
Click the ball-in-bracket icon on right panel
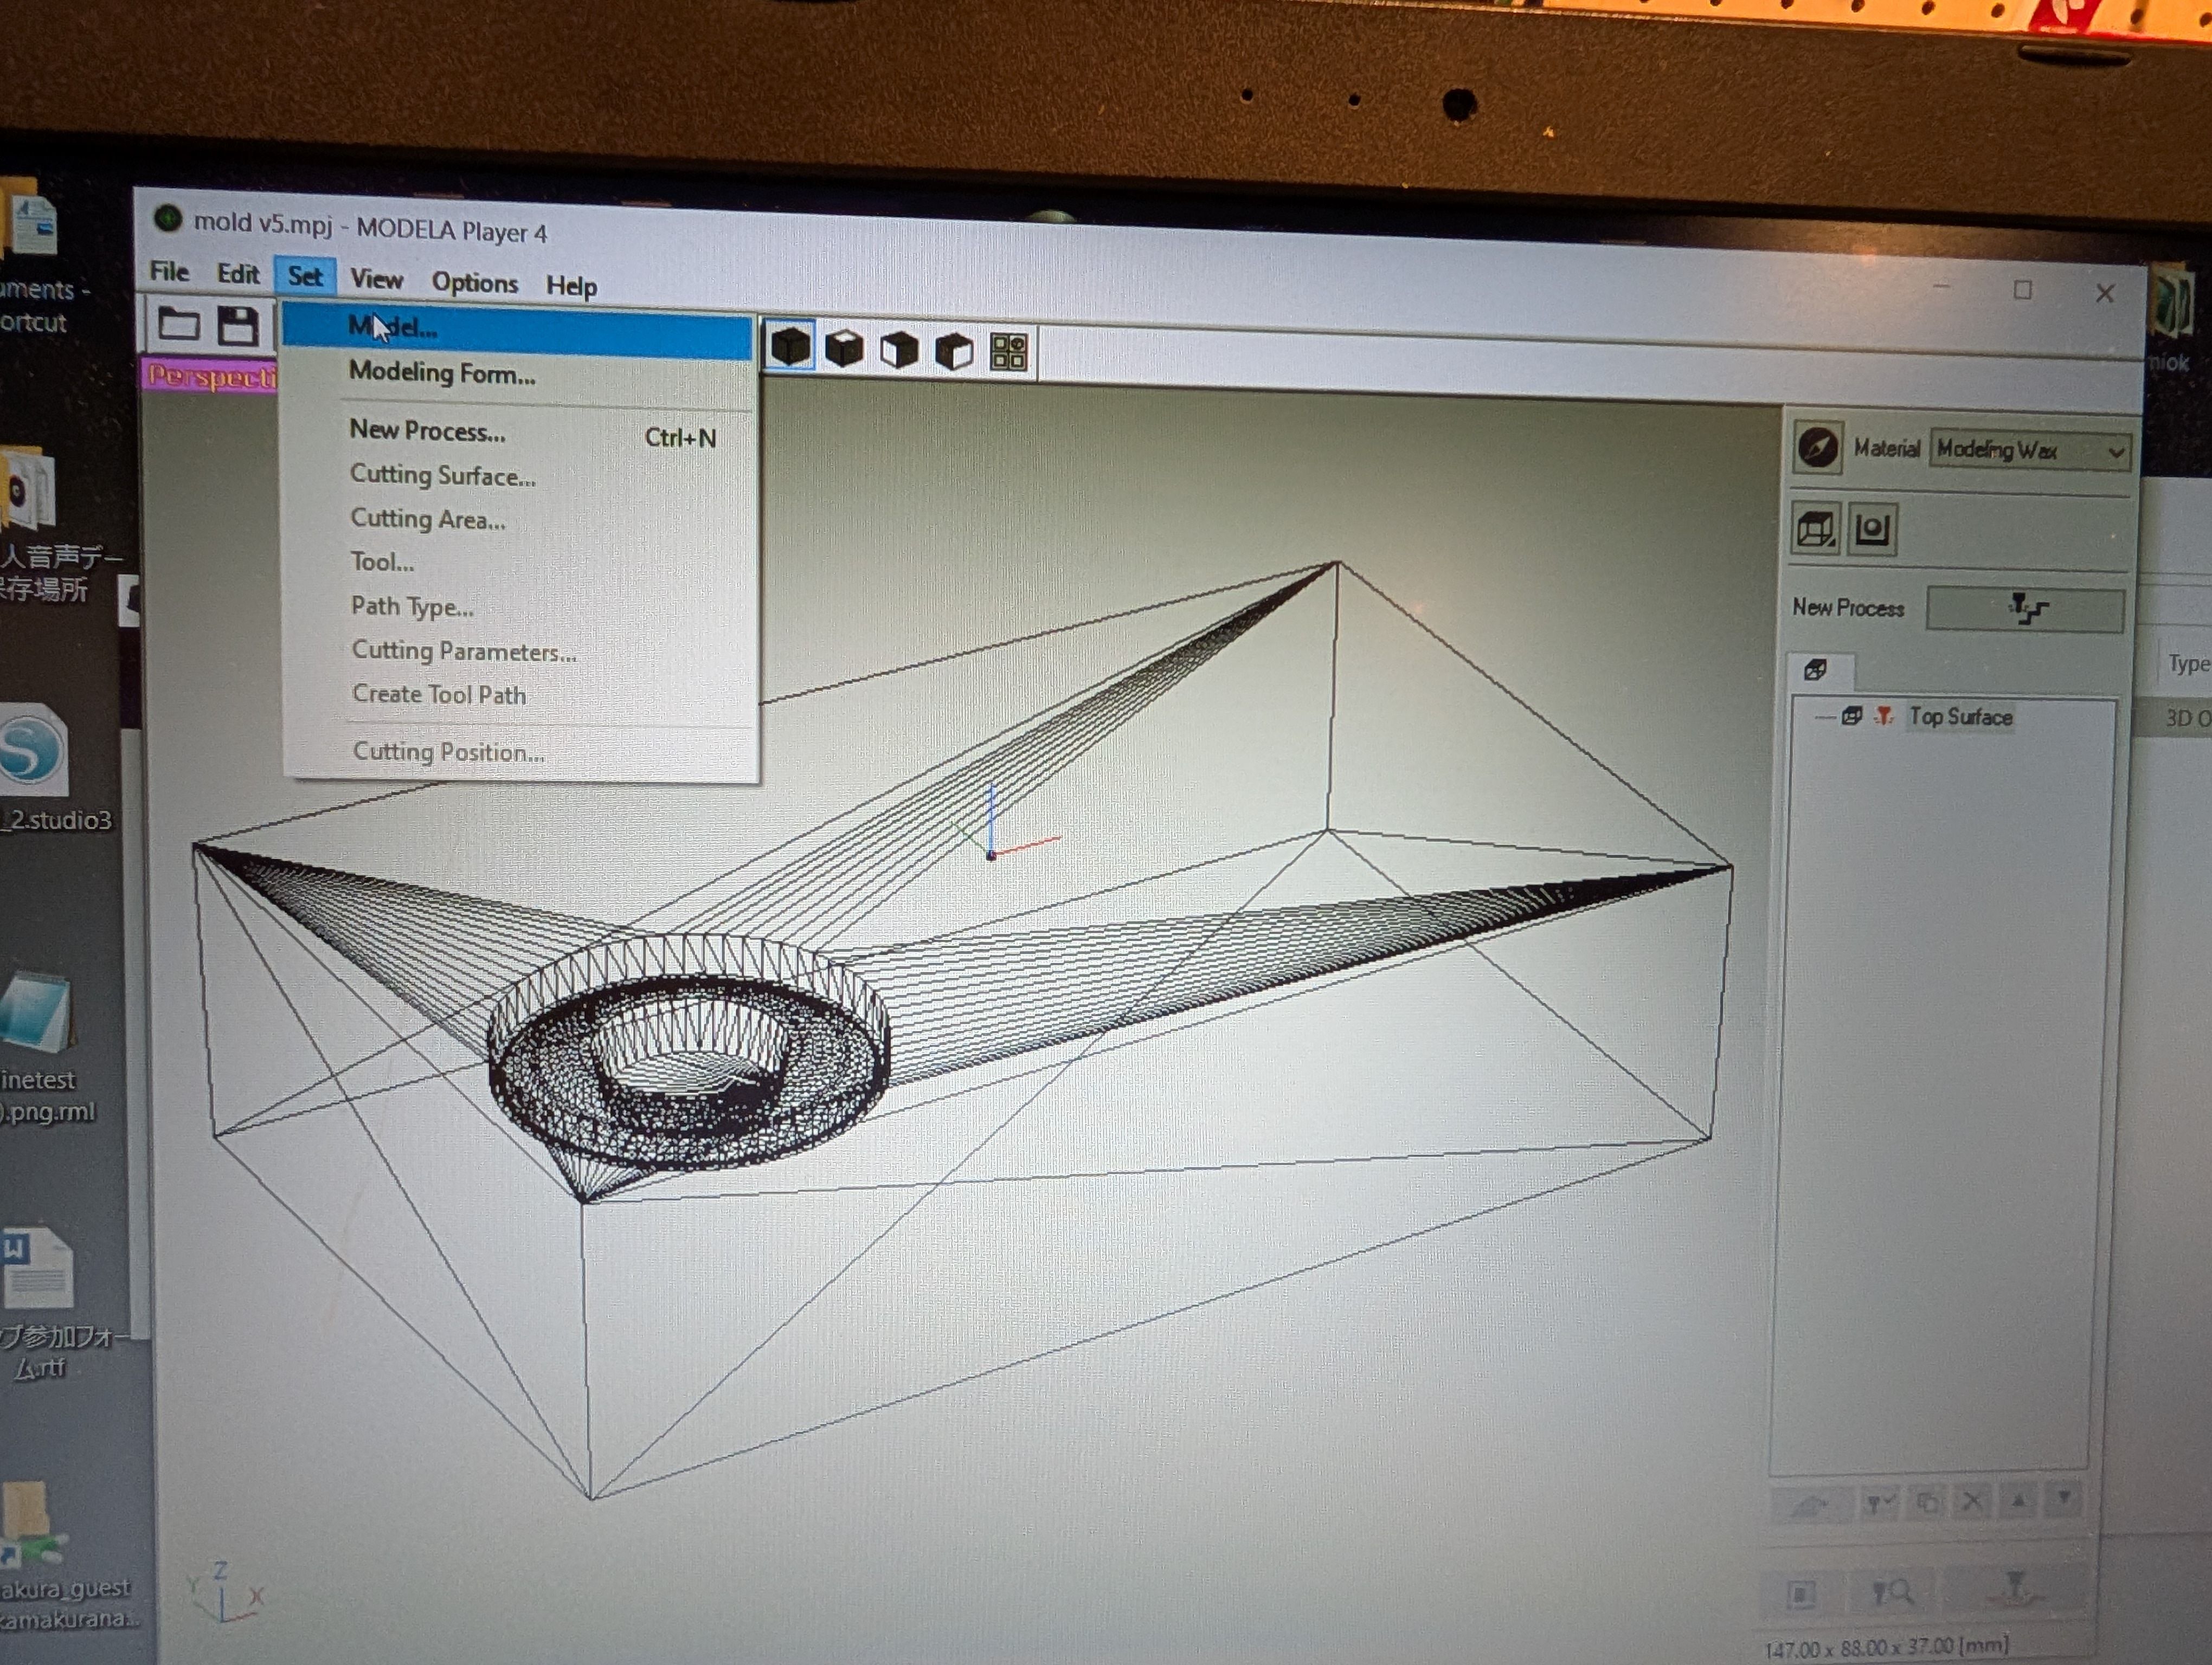pos(1872,528)
